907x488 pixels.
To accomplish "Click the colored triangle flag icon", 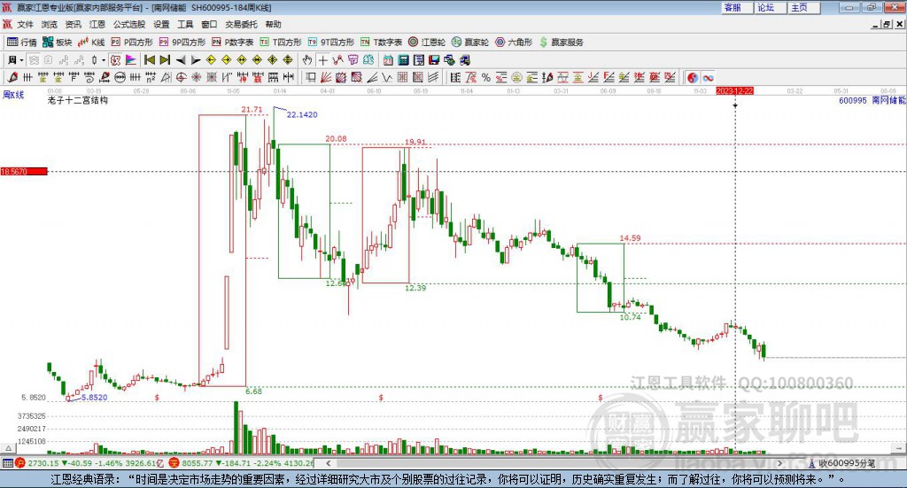I will point(131,60).
